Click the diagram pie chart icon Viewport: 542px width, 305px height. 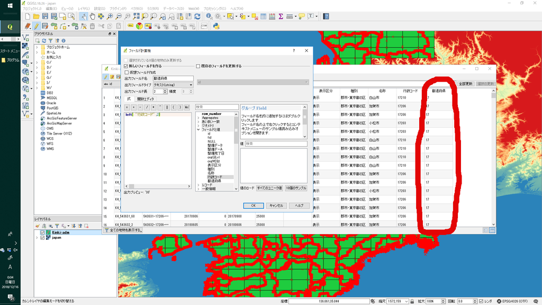[x=139, y=26]
